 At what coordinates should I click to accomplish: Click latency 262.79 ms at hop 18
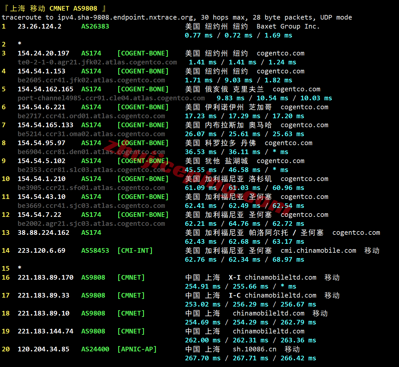click(x=298, y=322)
